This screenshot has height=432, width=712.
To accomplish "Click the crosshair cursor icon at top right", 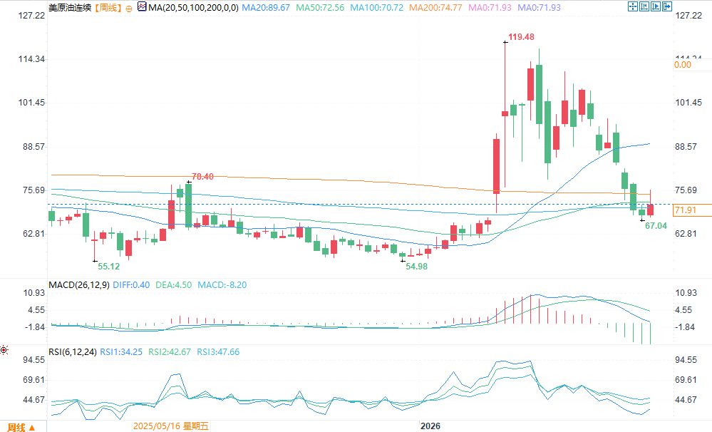I will pyautogui.click(x=633, y=6).
